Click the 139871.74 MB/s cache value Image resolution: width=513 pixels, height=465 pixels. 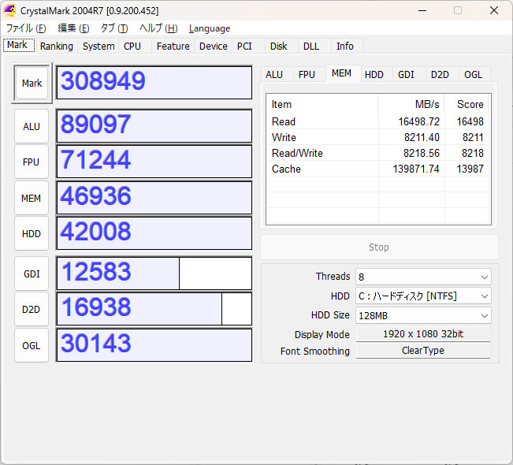pyautogui.click(x=416, y=169)
